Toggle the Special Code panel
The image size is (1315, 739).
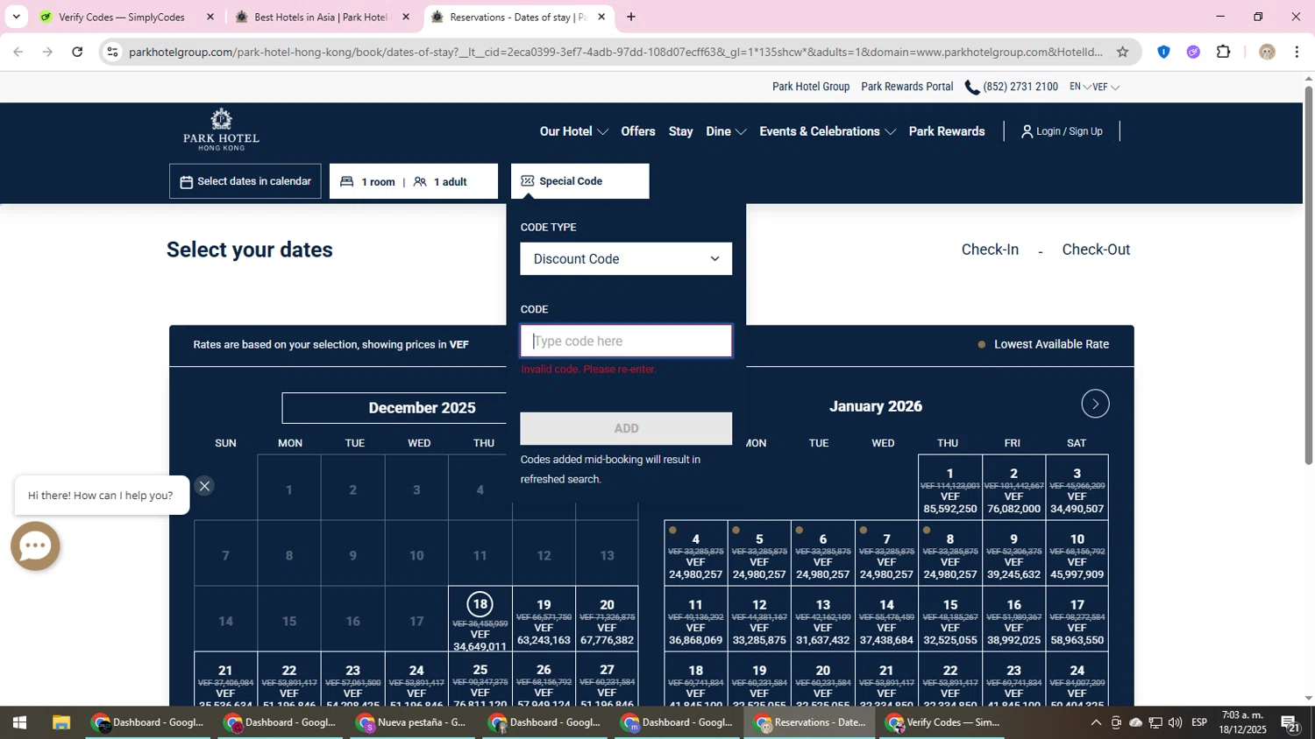click(580, 181)
